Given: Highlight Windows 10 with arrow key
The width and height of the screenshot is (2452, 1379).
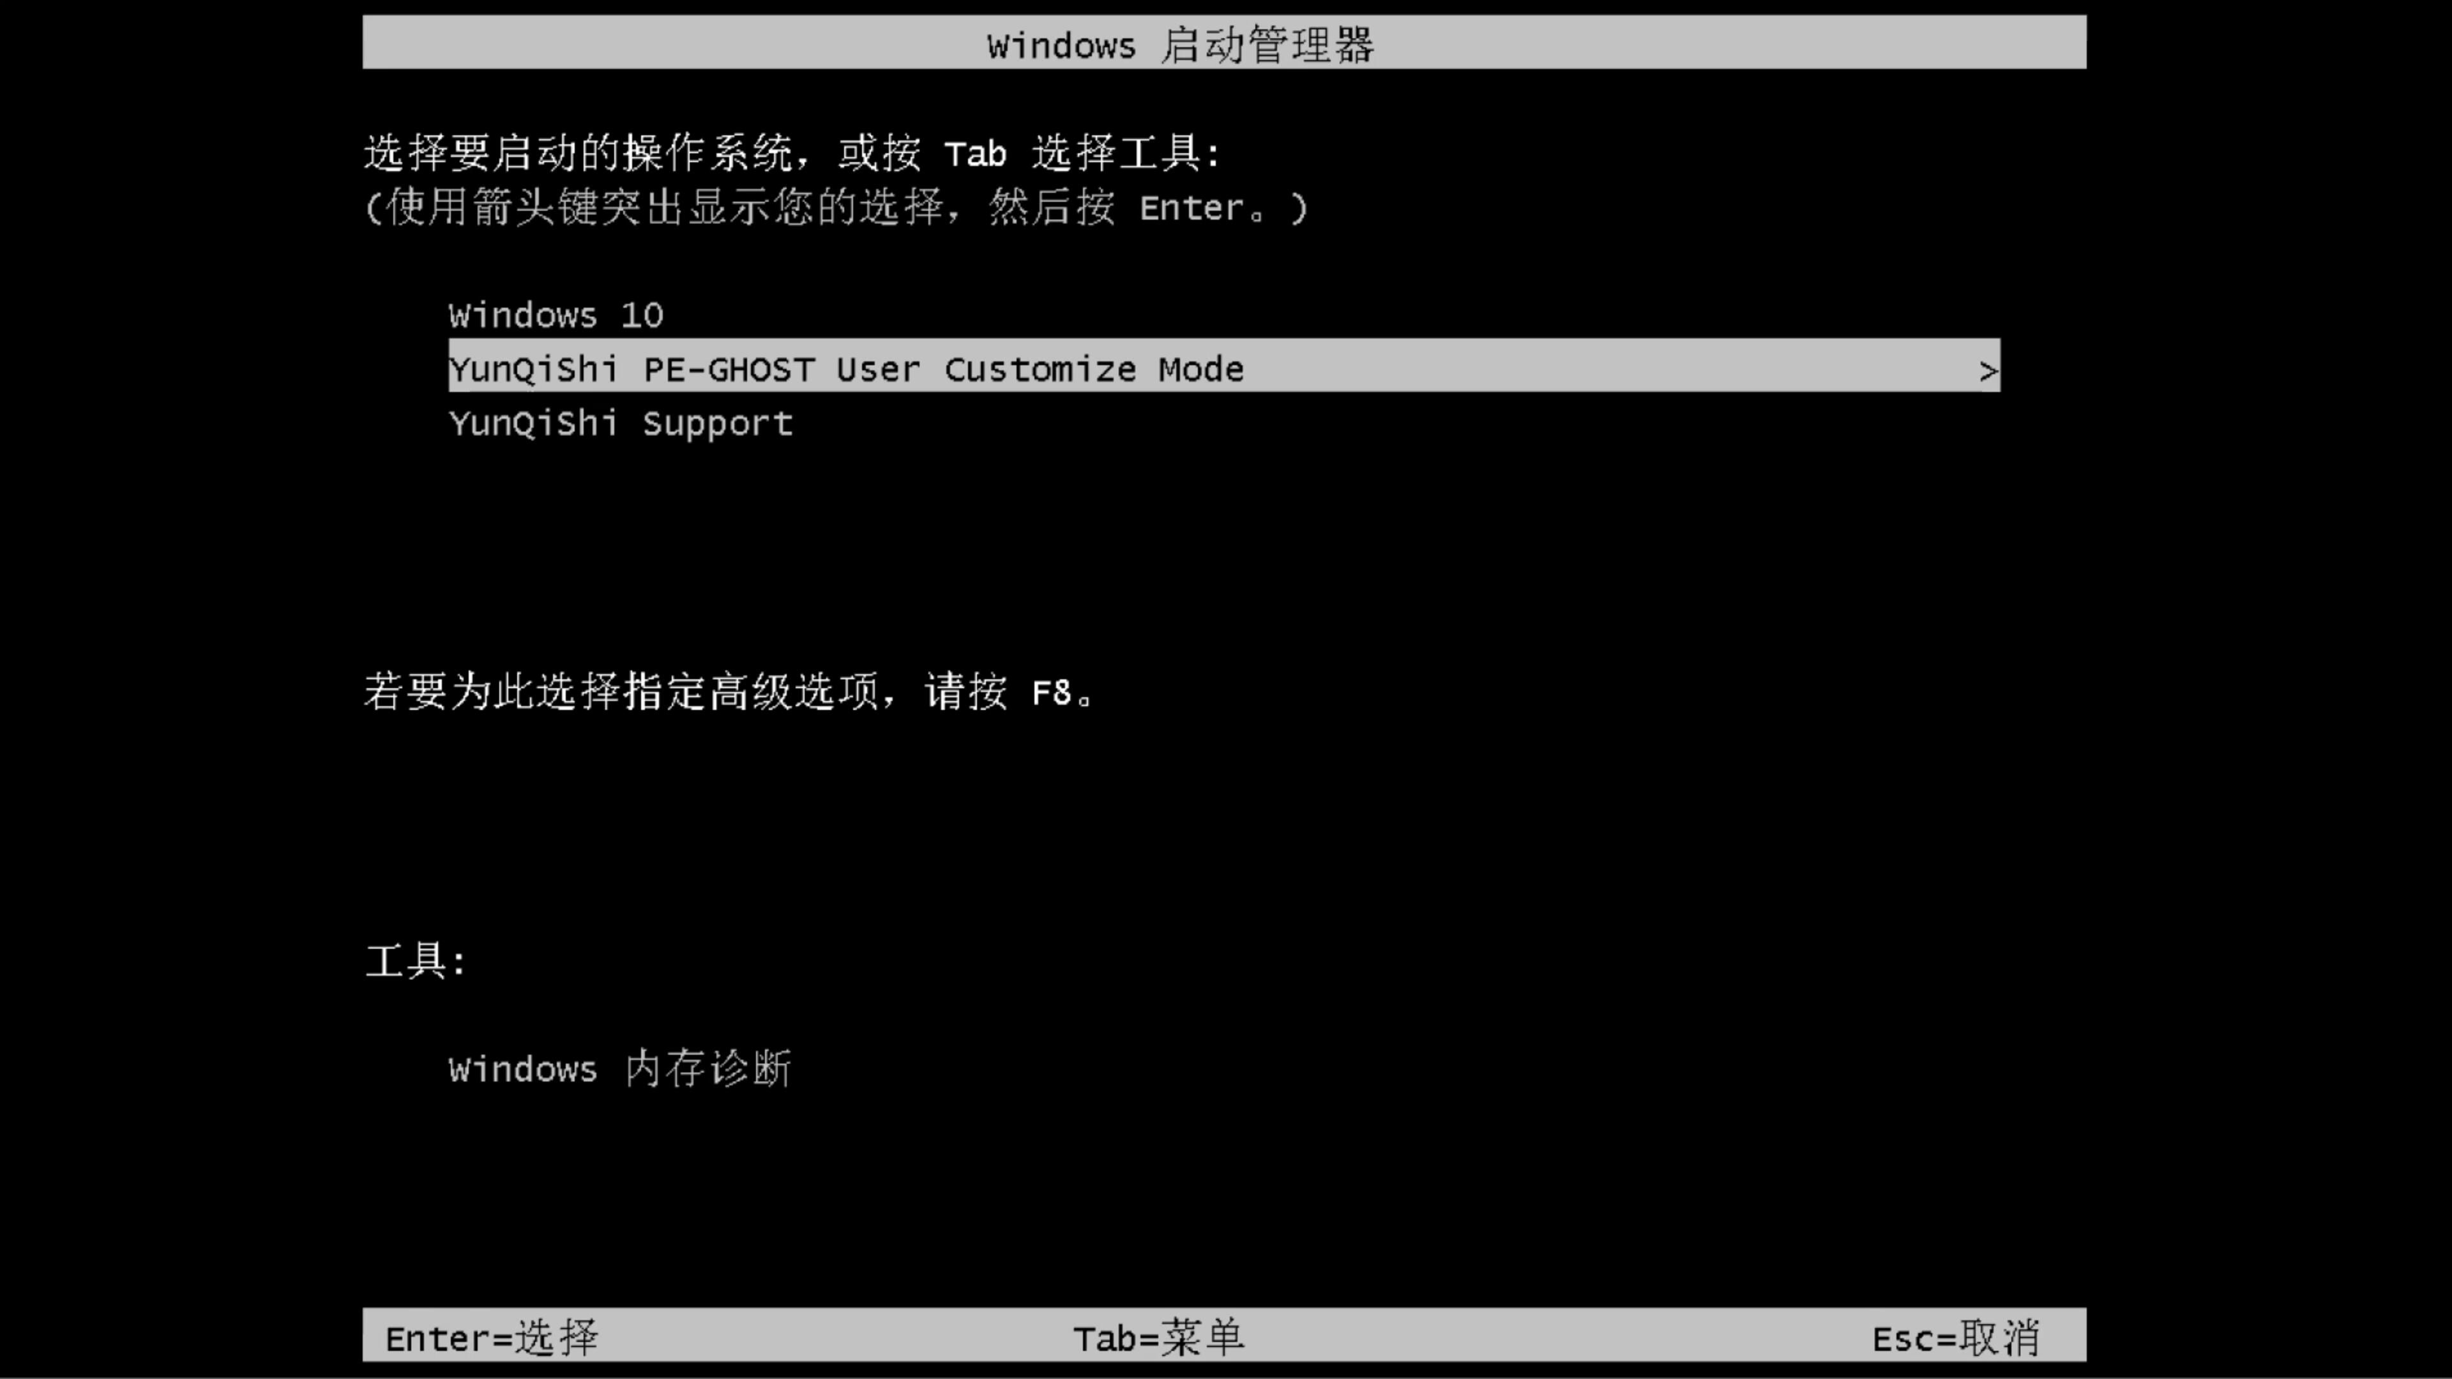Looking at the screenshot, I should click(x=554, y=315).
